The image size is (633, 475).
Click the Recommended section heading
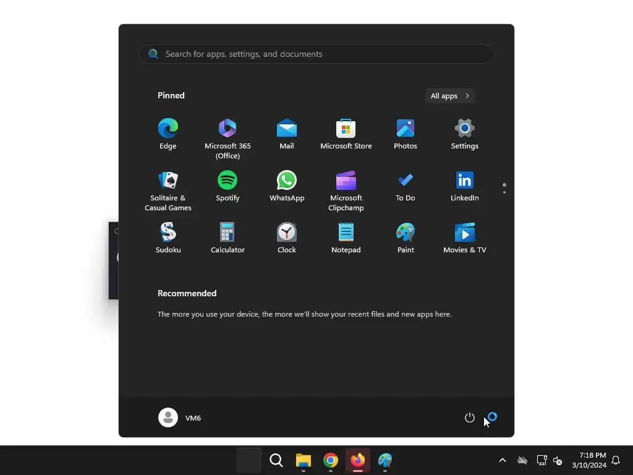tap(187, 293)
